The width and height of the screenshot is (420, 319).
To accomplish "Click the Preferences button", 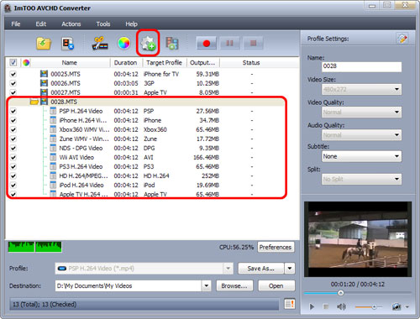I will click(x=276, y=247).
